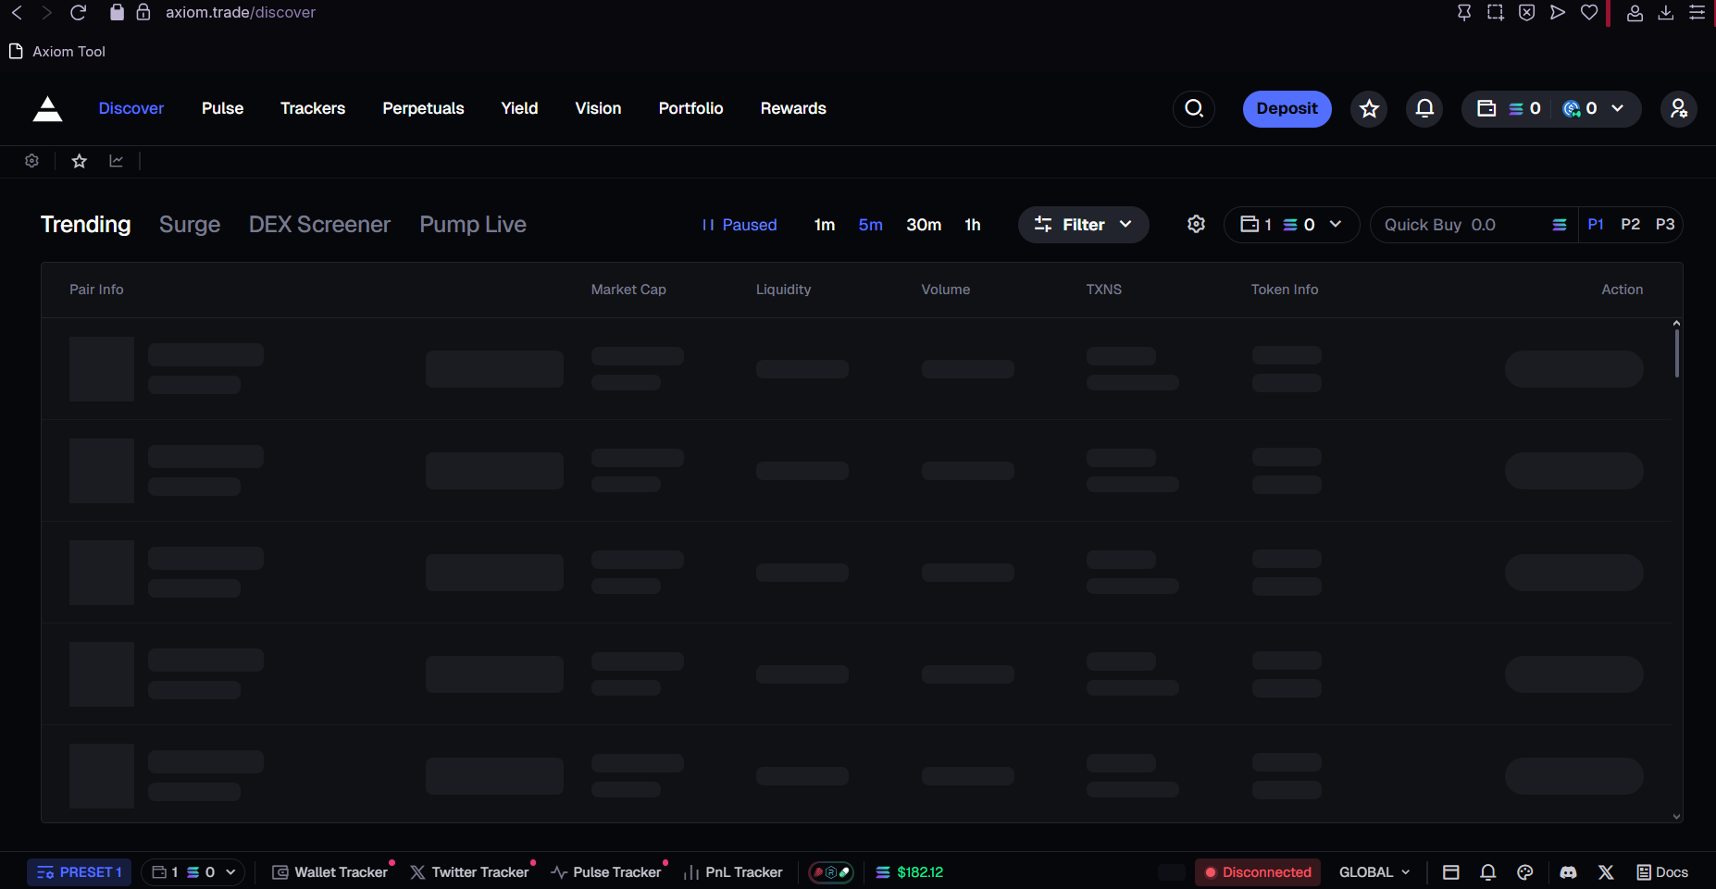The width and height of the screenshot is (1716, 889).
Task: Click the footer bell icon
Action: tap(1487, 872)
